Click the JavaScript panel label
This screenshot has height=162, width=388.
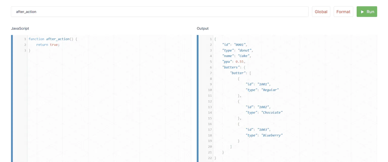[20, 28]
